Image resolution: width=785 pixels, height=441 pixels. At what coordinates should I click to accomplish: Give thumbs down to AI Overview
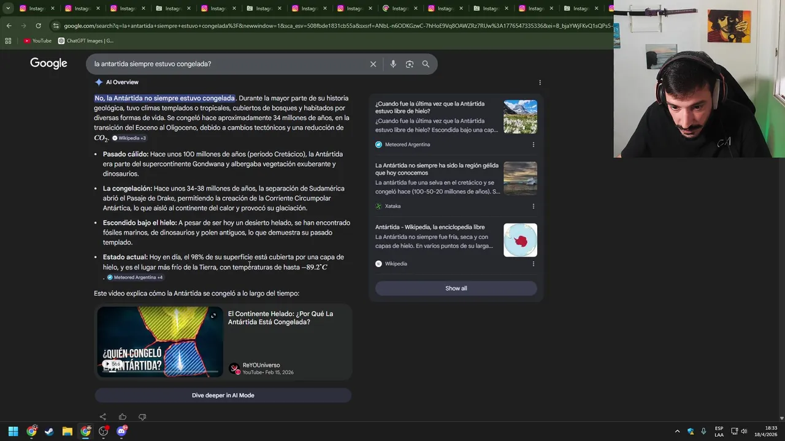142,417
